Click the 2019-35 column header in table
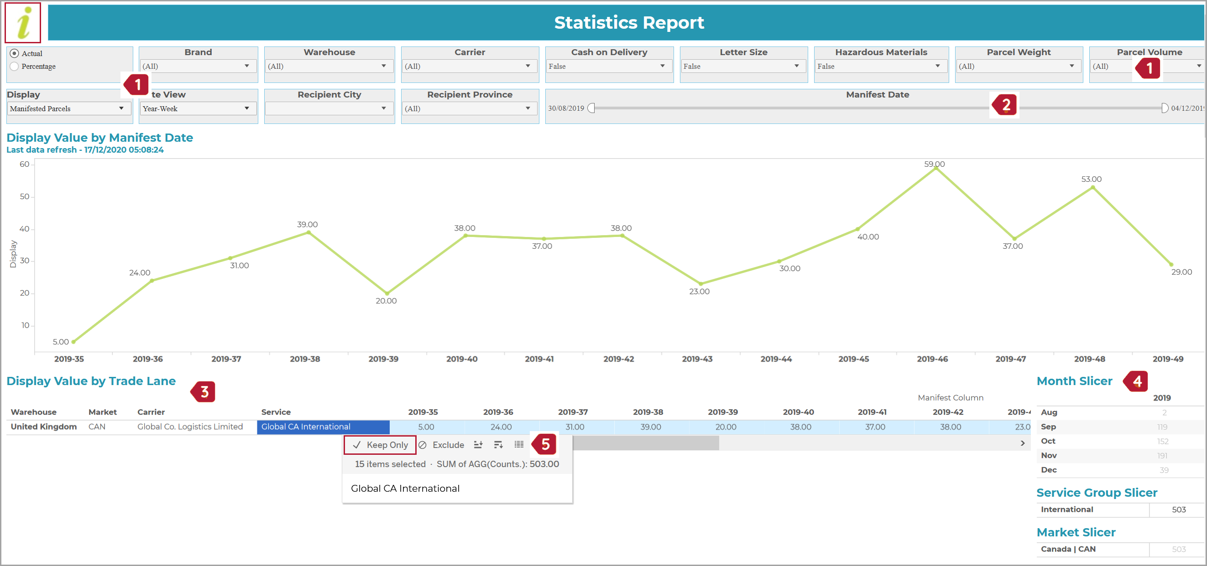Screen dimensions: 1207x566 pos(423,412)
